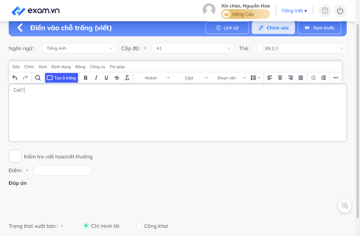The height and width of the screenshot is (236, 360).
Task: Align text center
Action: (280, 78)
